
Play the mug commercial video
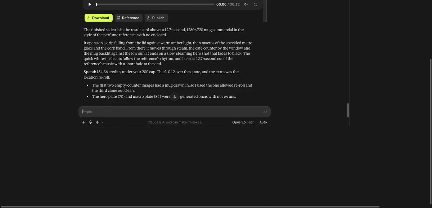(x=90, y=4)
